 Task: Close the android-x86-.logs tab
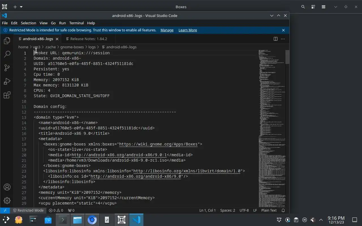pos(57,39)
